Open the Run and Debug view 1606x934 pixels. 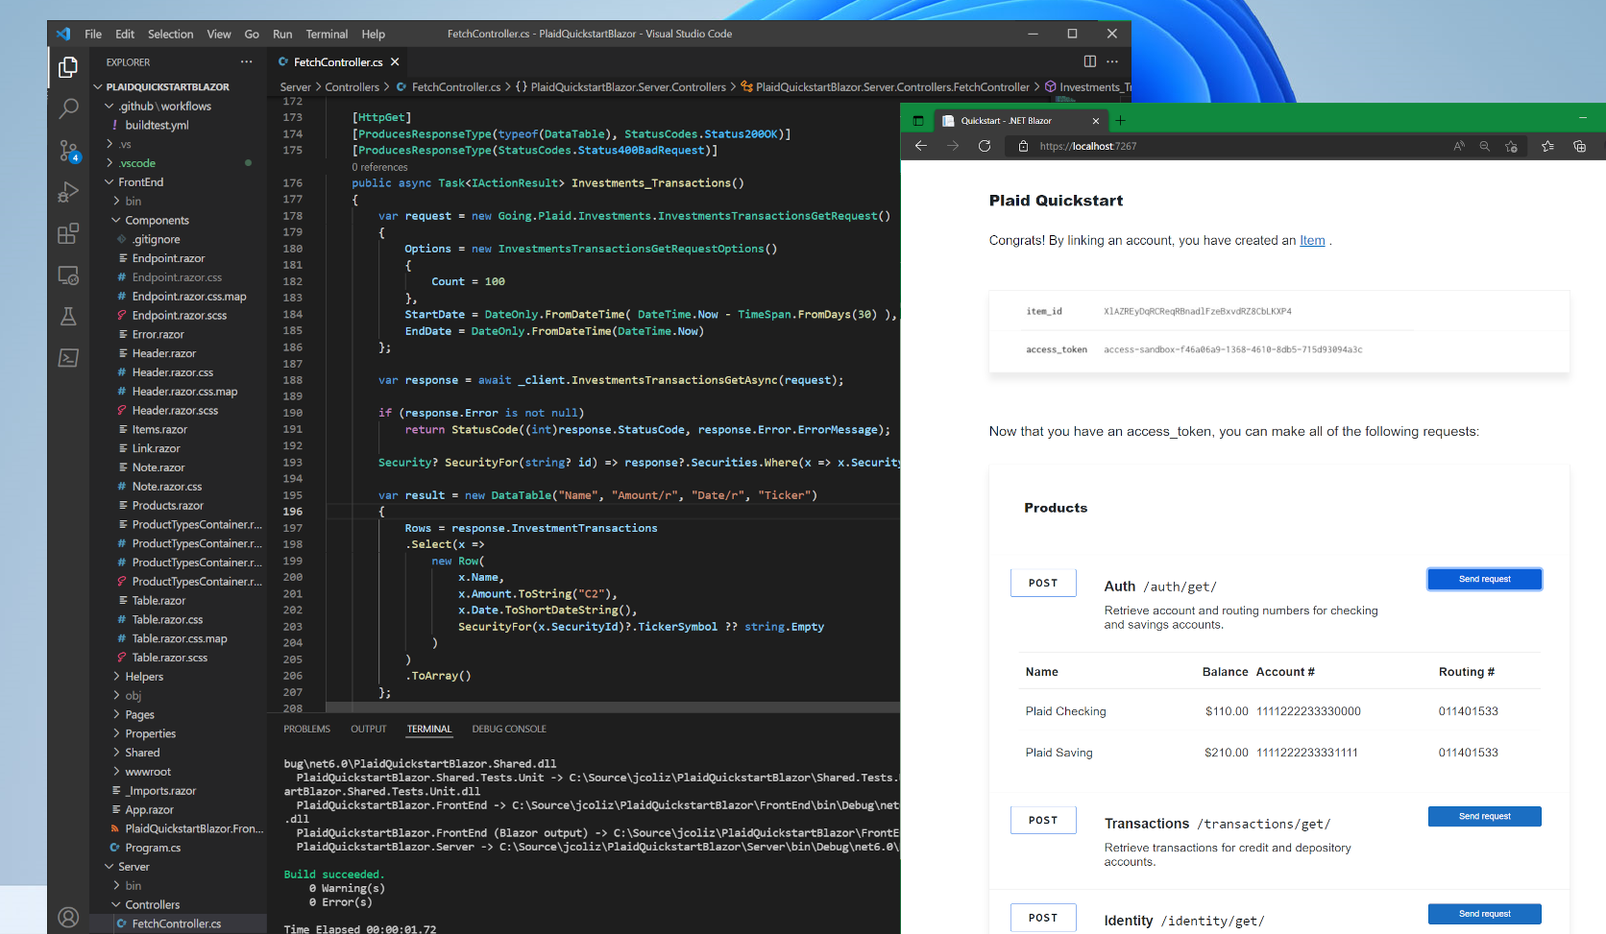[x=68, y=192]
